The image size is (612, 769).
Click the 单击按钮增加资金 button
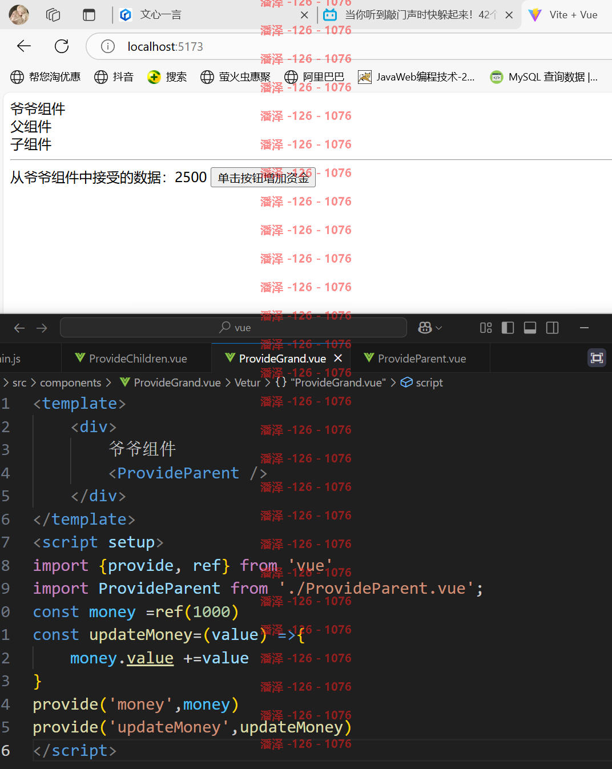click(x=263, y=178)
